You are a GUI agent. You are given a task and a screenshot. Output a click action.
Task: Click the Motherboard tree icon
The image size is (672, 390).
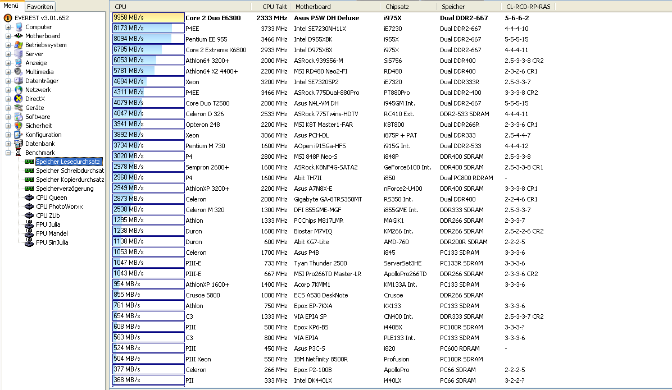tap(19, 36)
